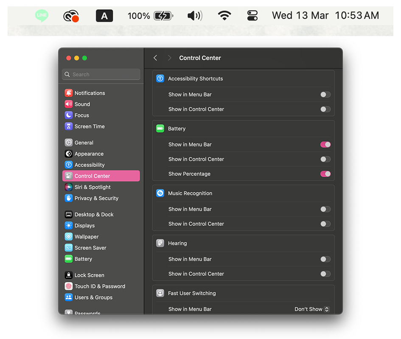The image size is (401, 339).
Task: Click the Siri & Spotlight icon
Action: [x=69, y=187]
